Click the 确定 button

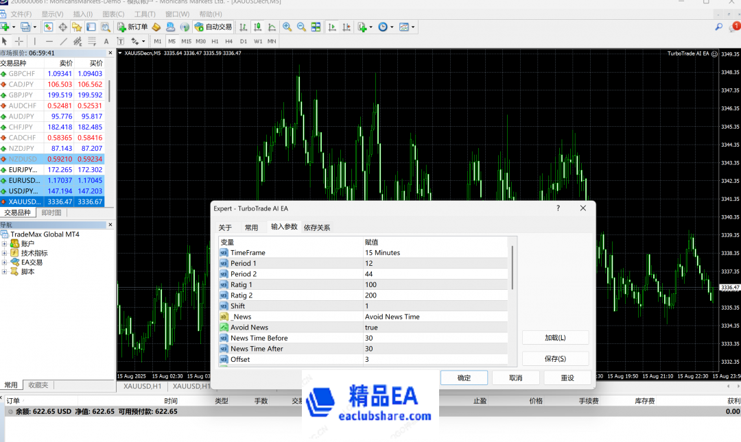click(464, 378)
